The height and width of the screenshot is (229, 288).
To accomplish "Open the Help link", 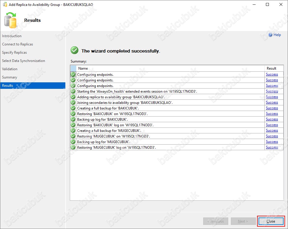I will click(277, 35).
